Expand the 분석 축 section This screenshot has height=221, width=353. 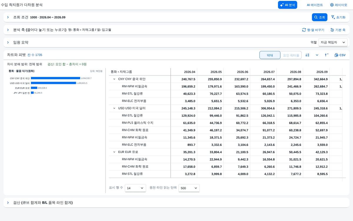pos(8,30)
